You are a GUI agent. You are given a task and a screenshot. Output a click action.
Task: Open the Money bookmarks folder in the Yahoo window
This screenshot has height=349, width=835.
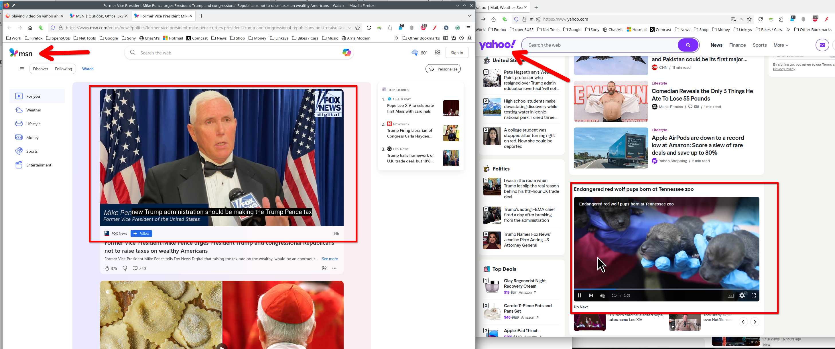point(721,30)
